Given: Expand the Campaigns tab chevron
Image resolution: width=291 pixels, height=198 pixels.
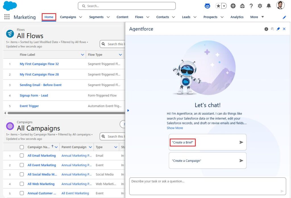Looking at the screenshot, I should (x=81, y=17).
